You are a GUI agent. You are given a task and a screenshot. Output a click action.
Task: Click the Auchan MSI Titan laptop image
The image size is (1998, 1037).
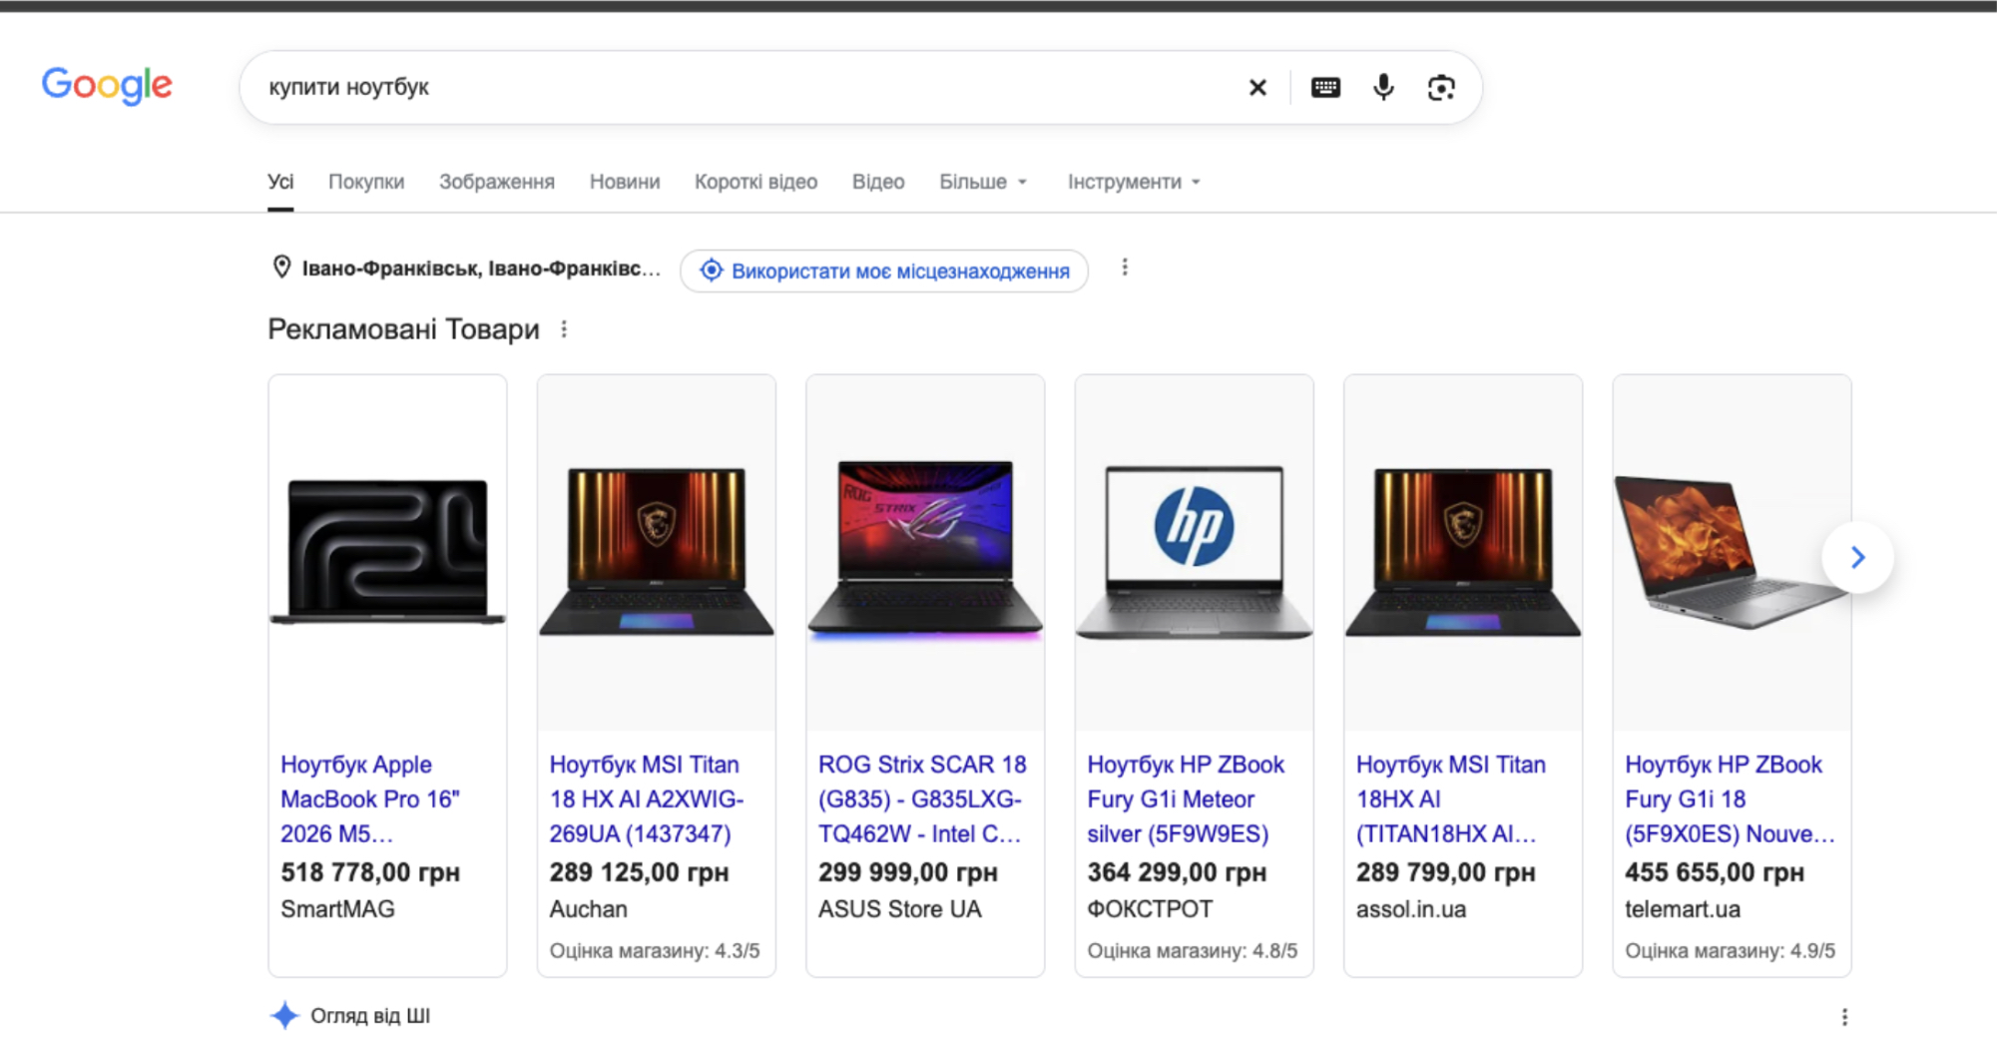(x=657, y=551)
